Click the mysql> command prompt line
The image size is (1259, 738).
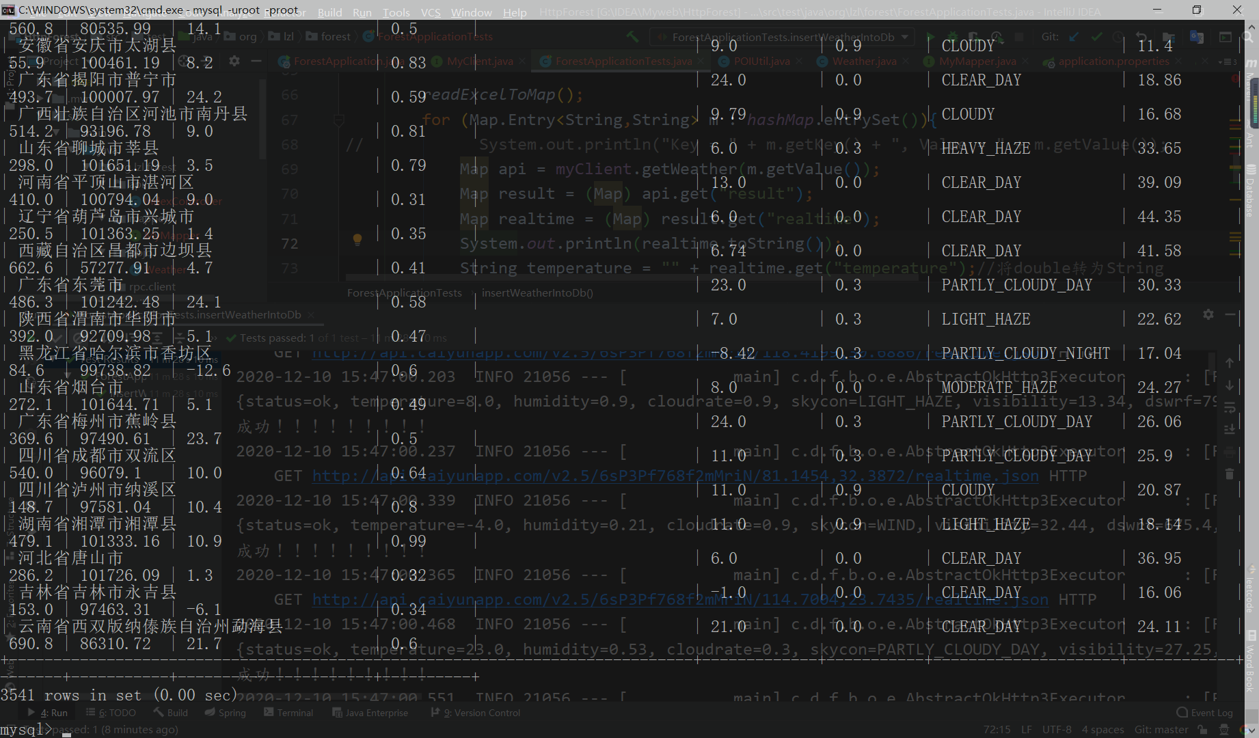pyautogui.click(x=34, y=730)
